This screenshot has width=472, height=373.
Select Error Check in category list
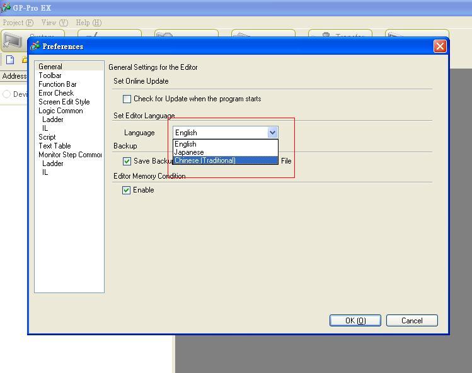pos(56,93)
